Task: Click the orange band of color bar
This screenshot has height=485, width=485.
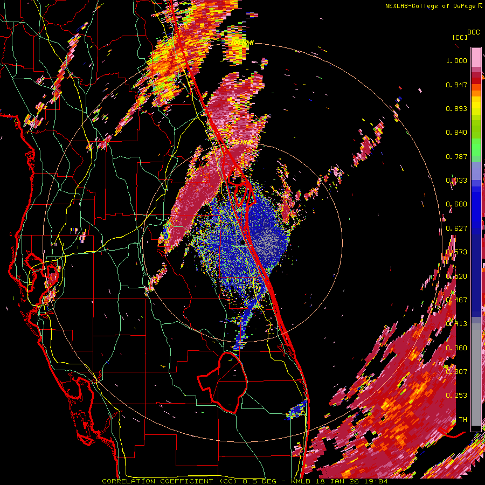Action: click(476, 91)
